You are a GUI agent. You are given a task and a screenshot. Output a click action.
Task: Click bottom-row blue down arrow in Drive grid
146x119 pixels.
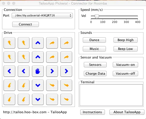pyautogui.click(x=38, y=99)
